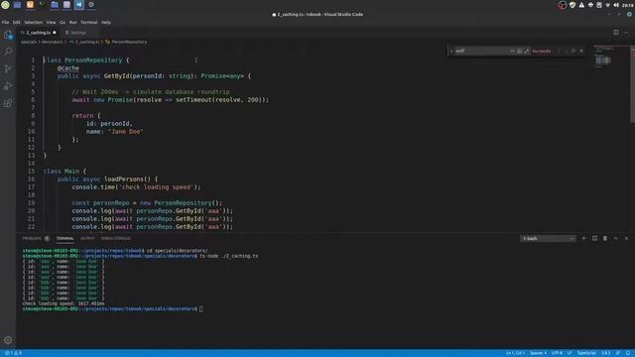Click the minimap code overview
The image size is (635, 357).
(603, 57)
